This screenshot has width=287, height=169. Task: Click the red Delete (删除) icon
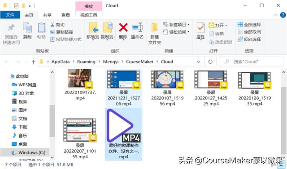[123, 27]
